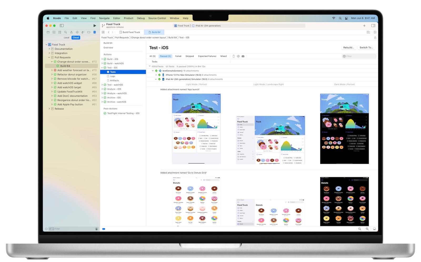Show only Failed tests
Viewport: 421px width, 262px height.
tap(178, 56)
